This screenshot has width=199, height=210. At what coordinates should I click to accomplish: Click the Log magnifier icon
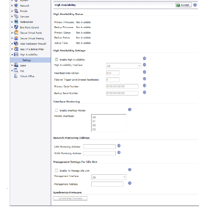[16, 71]
